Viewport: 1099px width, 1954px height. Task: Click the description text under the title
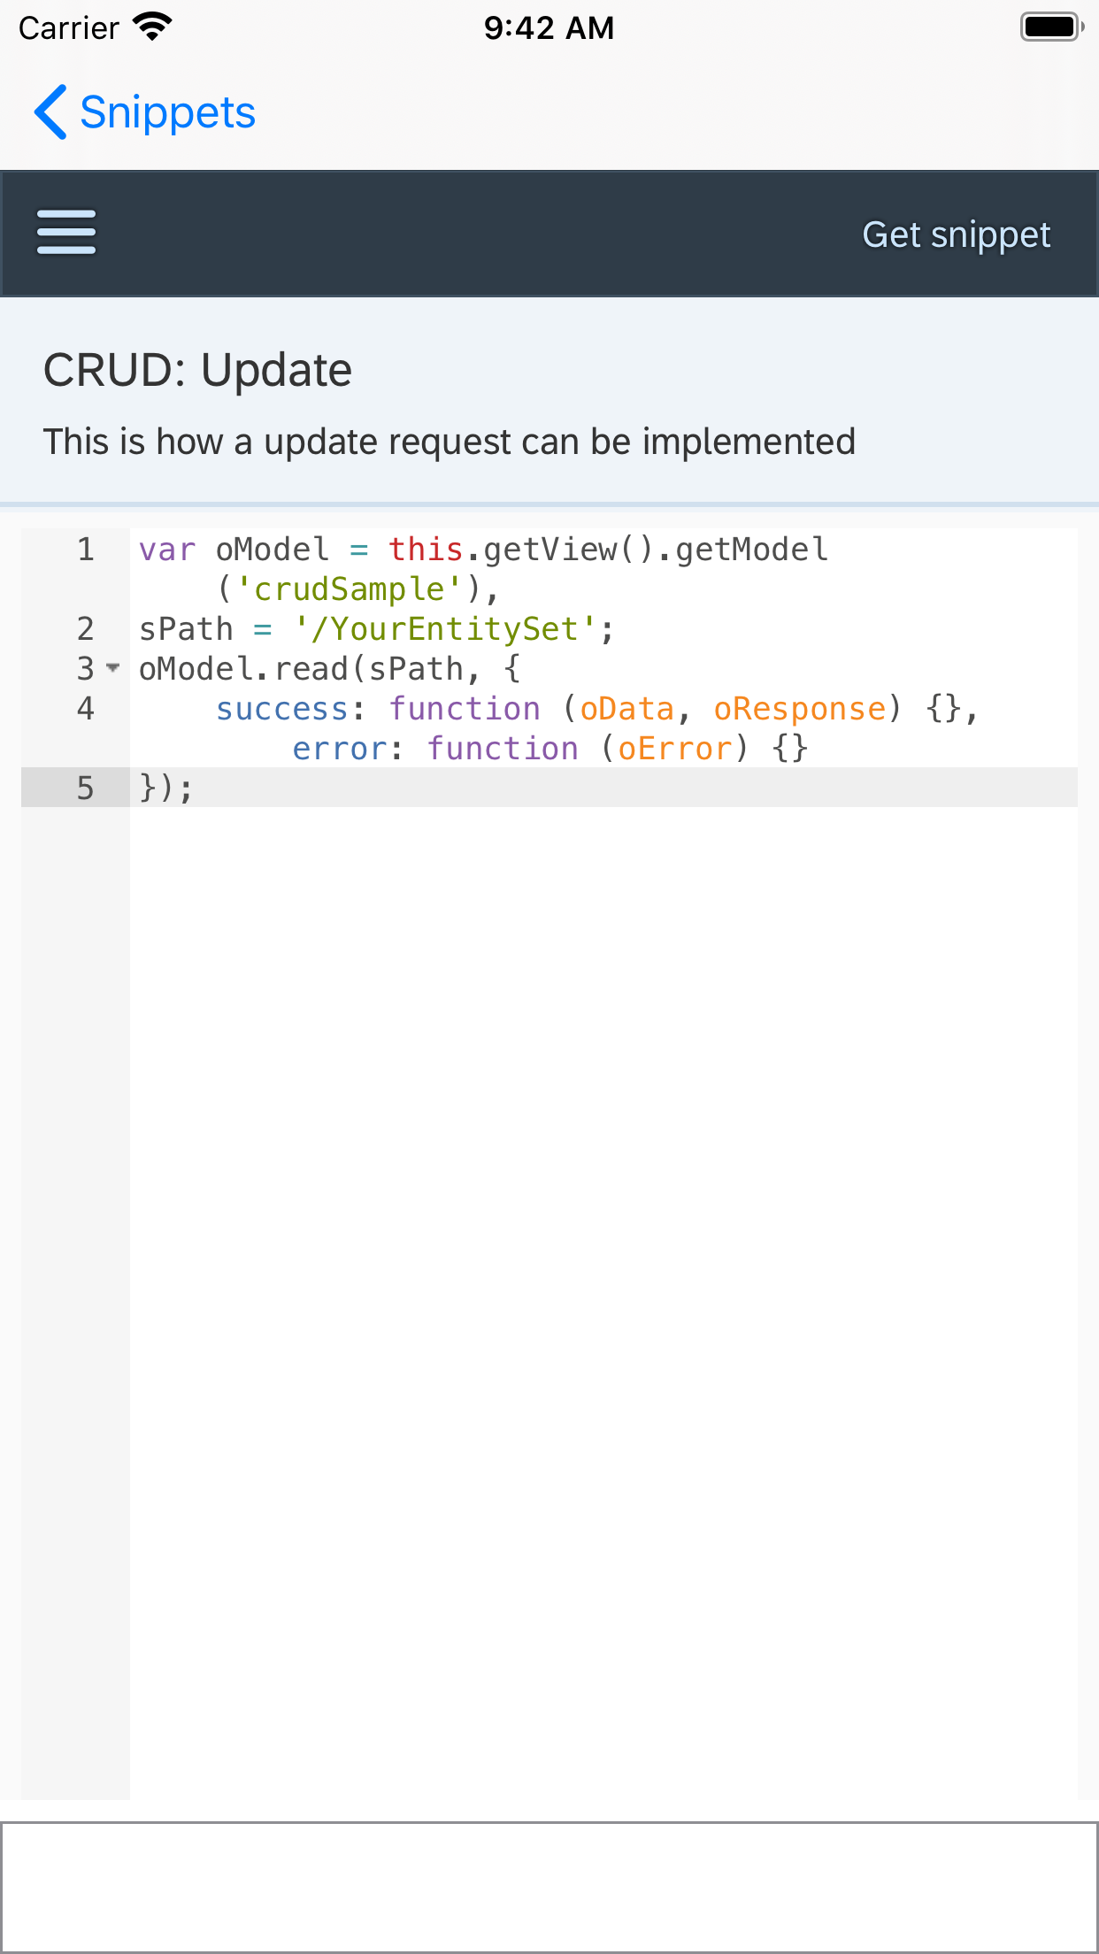point(450,441)
